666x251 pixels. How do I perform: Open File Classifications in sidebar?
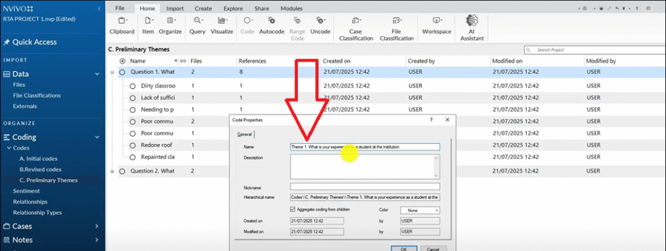tap(37, 95)
